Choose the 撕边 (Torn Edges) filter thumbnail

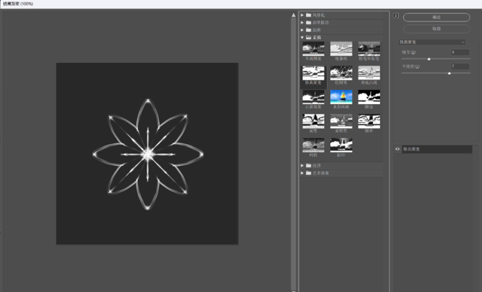point(369,96)
